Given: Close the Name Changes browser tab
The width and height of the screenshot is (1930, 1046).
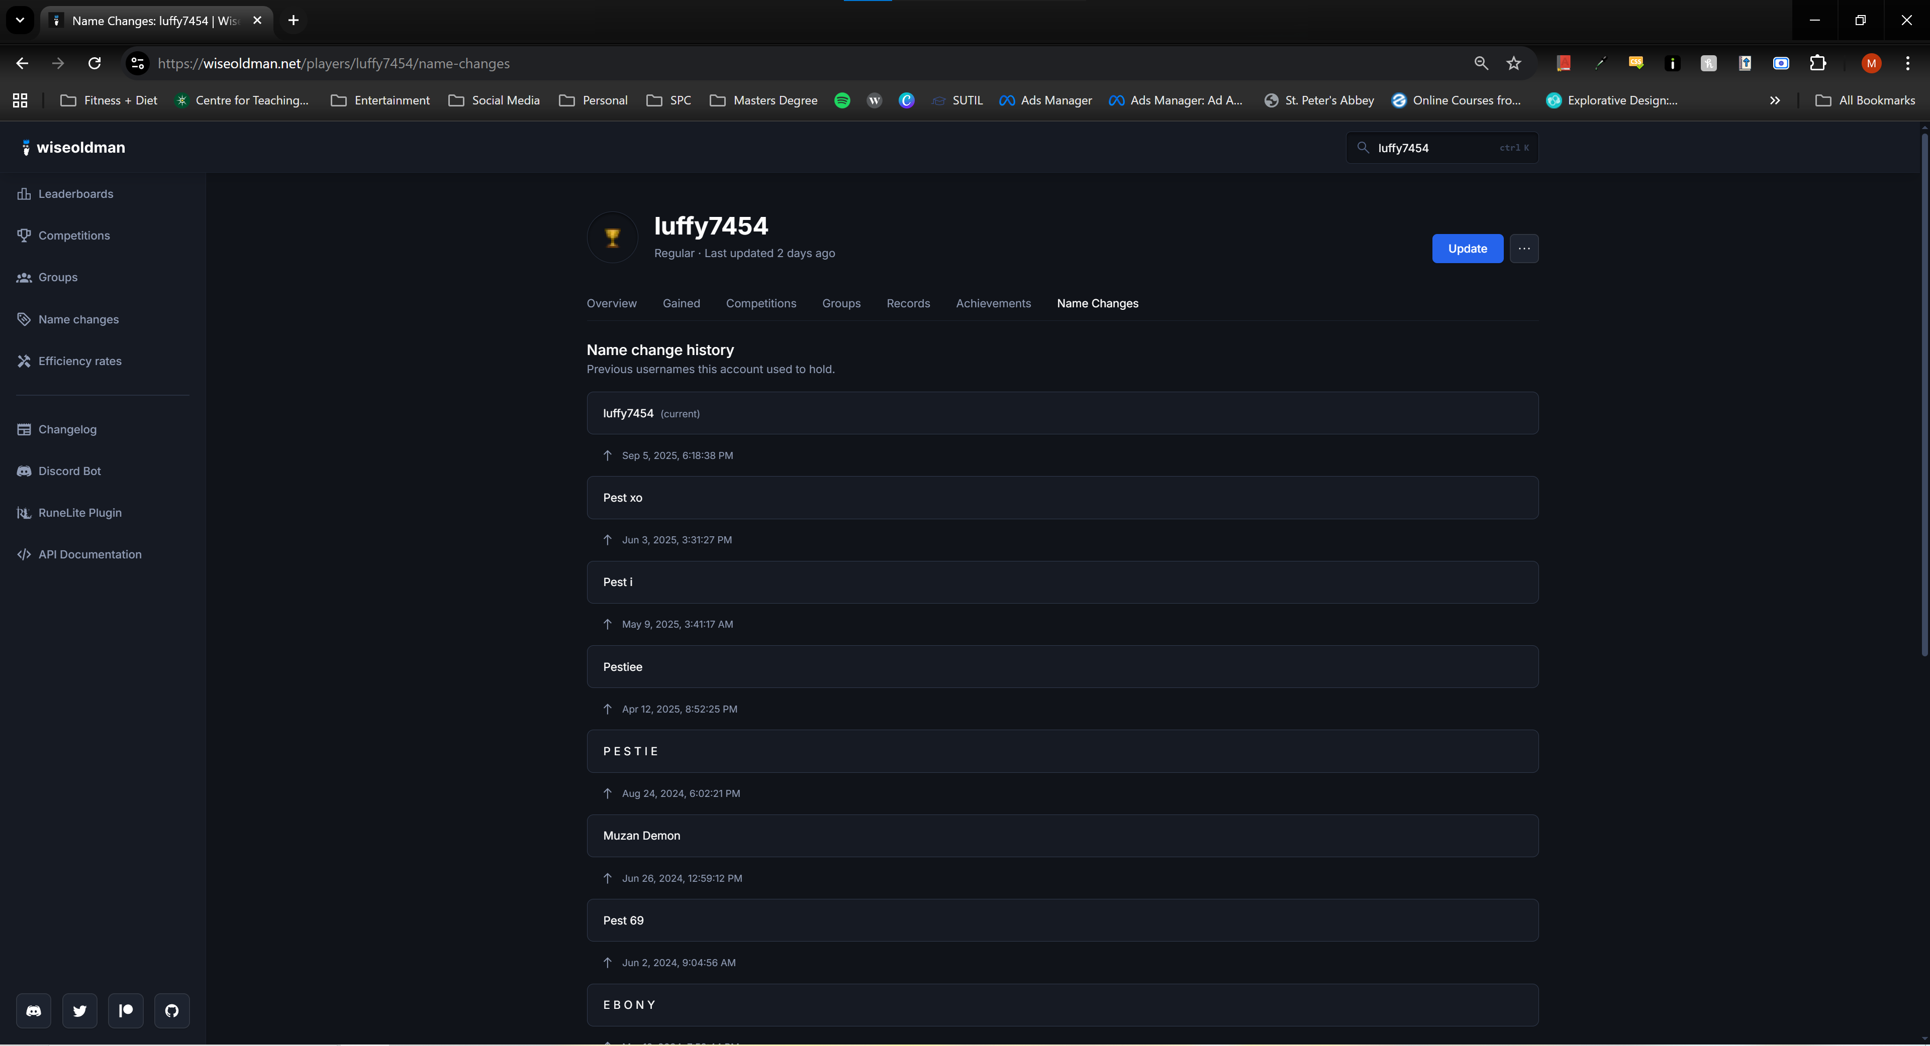Looking at the screenshot, I should point(257,20).
